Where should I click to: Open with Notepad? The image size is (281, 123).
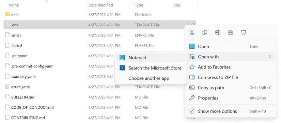pyautogui.click(x=151, y=58)
